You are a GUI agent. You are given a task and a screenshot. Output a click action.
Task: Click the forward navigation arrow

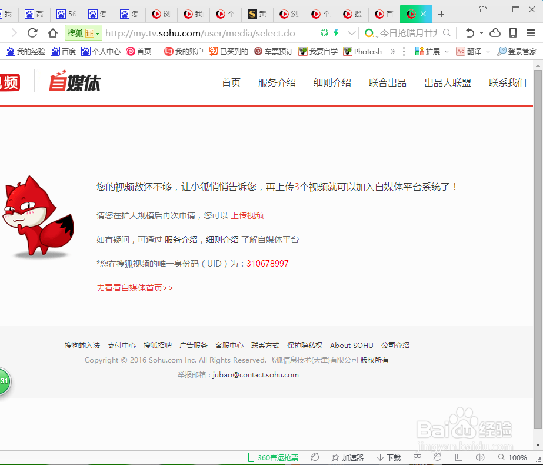click(x=14, y=33)
